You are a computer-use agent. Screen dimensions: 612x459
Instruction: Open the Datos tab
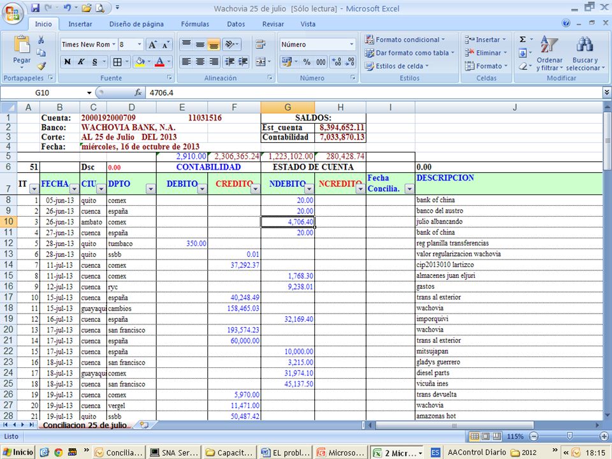point(236,24)
